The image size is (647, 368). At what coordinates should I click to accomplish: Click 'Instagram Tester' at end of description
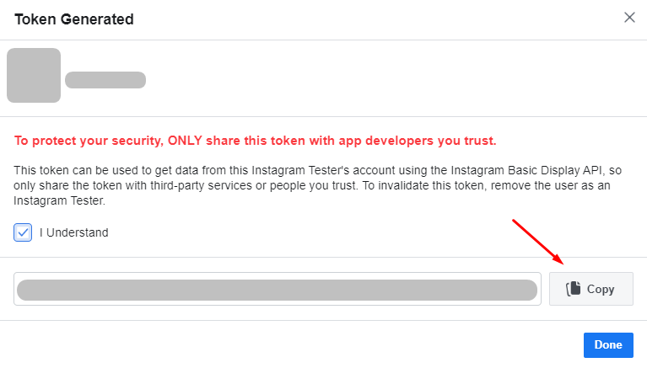(59, 201)
